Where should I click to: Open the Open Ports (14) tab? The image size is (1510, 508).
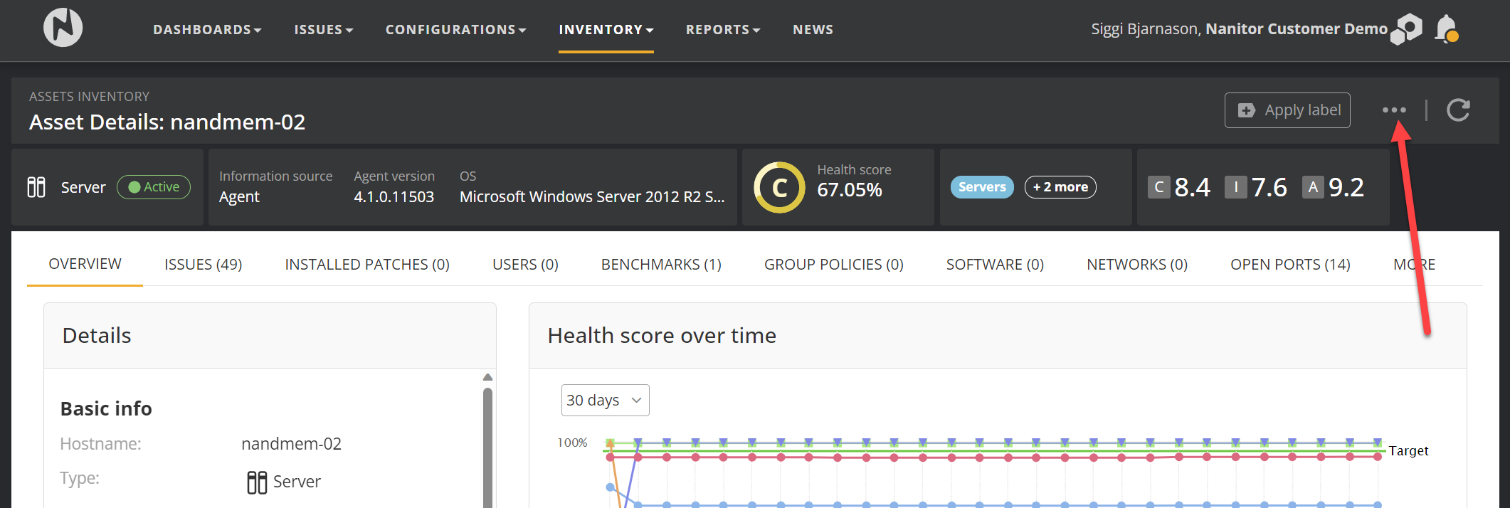[x=1289, y=265]
